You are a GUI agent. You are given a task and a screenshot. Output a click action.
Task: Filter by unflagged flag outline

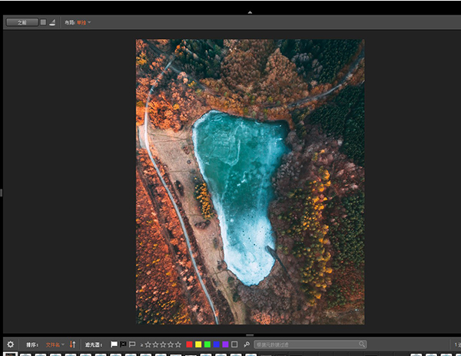(x=132, y=344)
